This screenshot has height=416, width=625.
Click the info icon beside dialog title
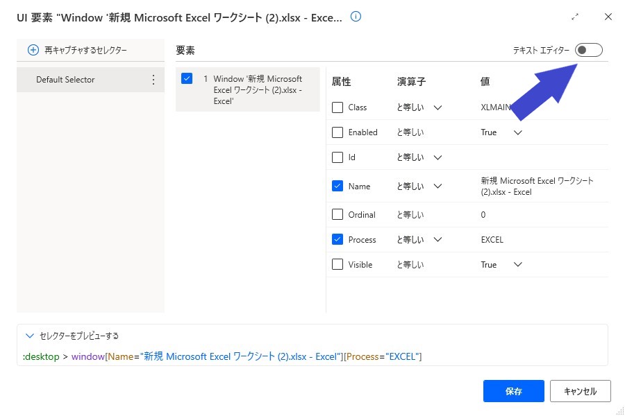coord(356,17)
